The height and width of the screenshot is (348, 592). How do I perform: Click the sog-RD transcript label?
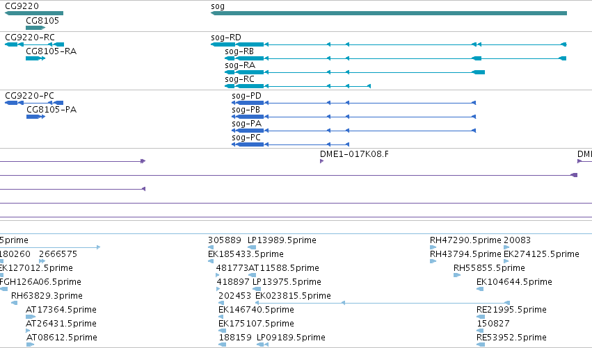point(226,38)
